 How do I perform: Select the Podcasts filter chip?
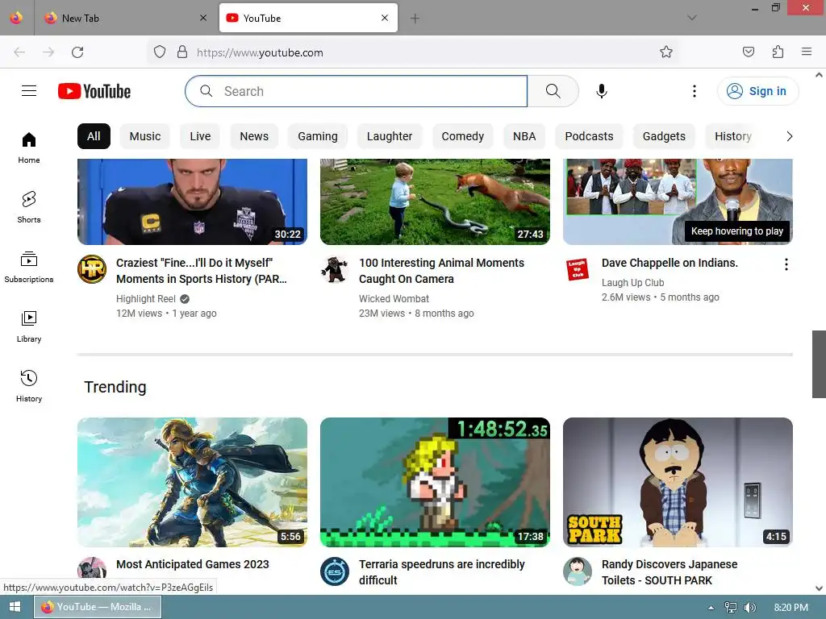click(589, 136)
